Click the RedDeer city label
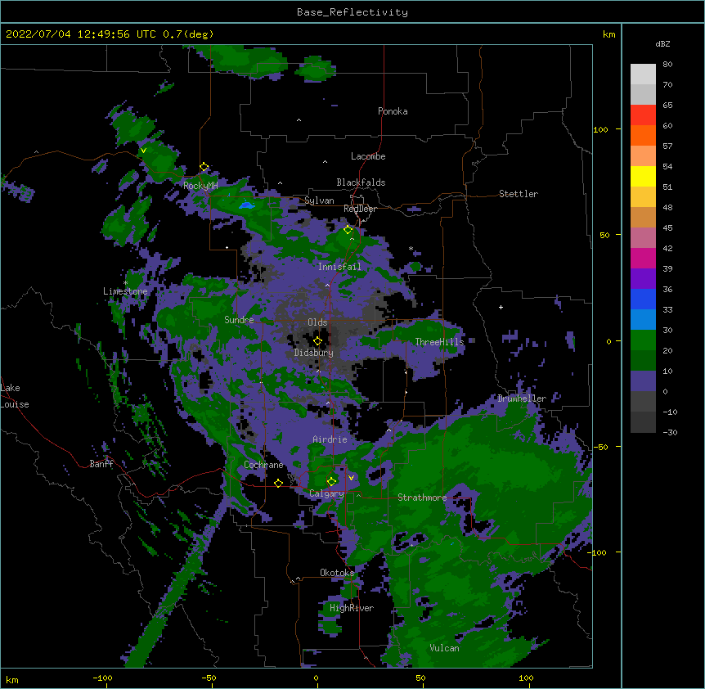Screen dimensions: 705x689 (360, 209)
